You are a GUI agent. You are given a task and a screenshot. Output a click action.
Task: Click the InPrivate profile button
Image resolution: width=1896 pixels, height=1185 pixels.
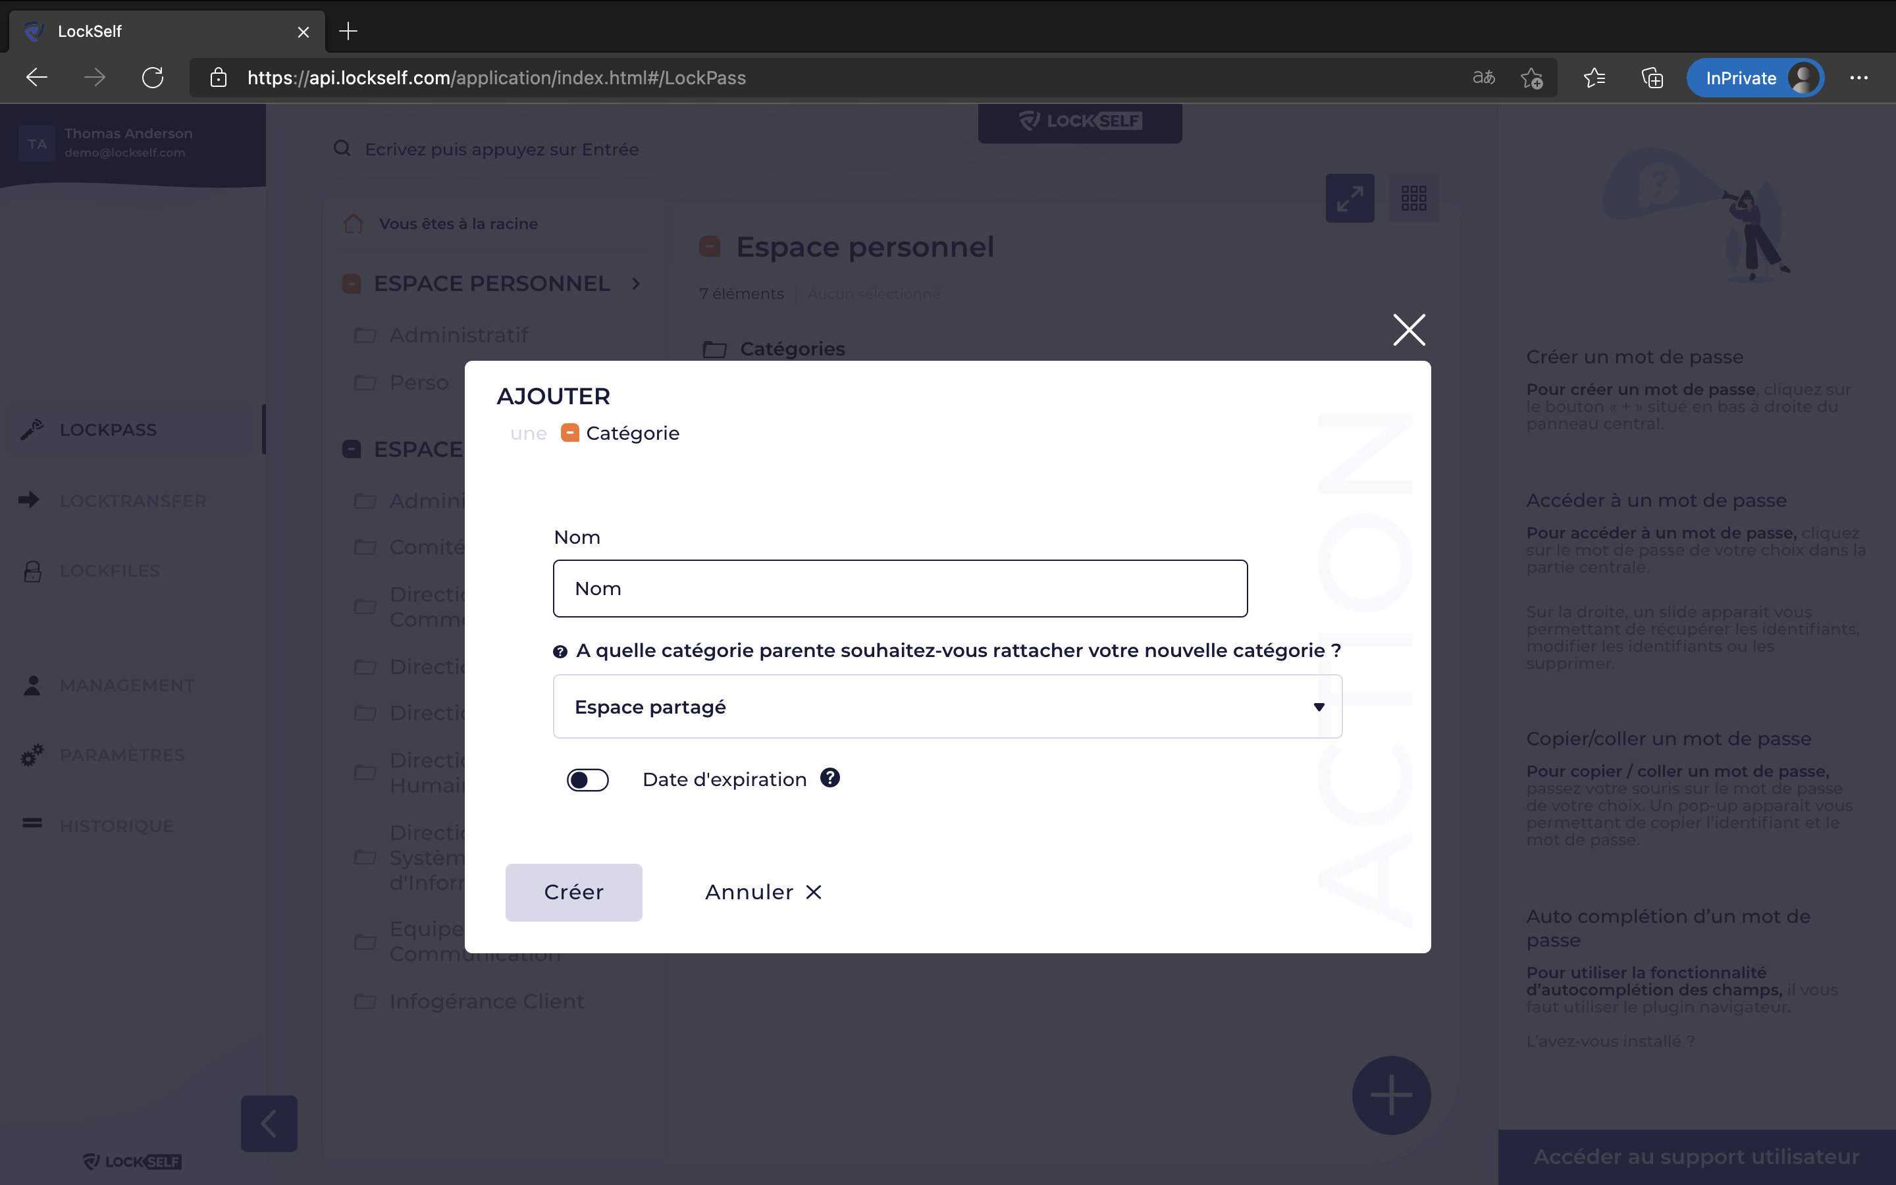tap(1755, 78)
